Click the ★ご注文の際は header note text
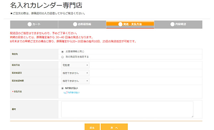This screenshot has height=130, width=214. 48,13
